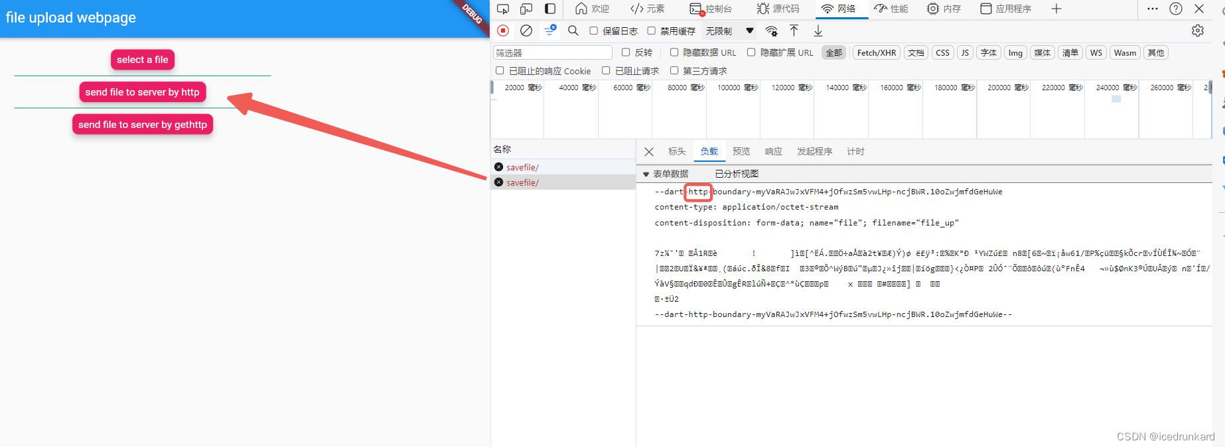
Task: Open the 无限制 throttling dropdown
Action: (x=729, y=31)
